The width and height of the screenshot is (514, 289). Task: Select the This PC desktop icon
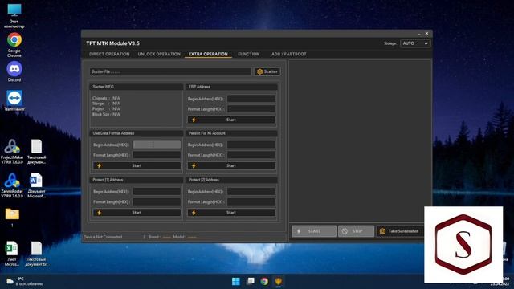tap(14, 16)
